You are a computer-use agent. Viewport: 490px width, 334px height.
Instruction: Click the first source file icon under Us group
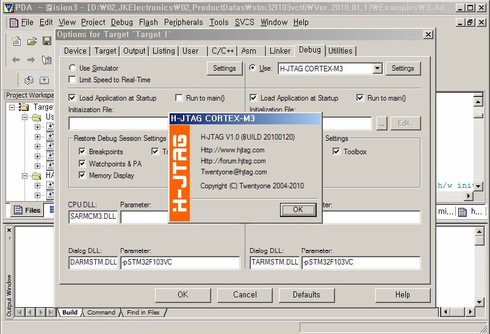click(x=50, y=127)
